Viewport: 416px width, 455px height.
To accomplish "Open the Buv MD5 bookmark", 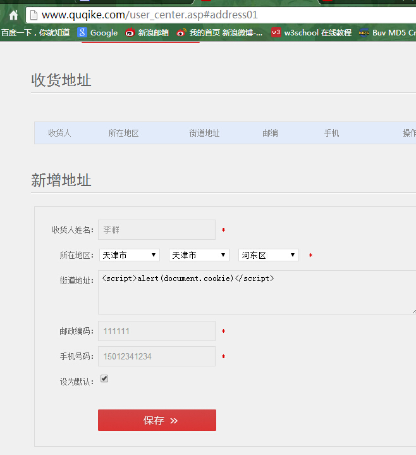I will click(388, 32).
